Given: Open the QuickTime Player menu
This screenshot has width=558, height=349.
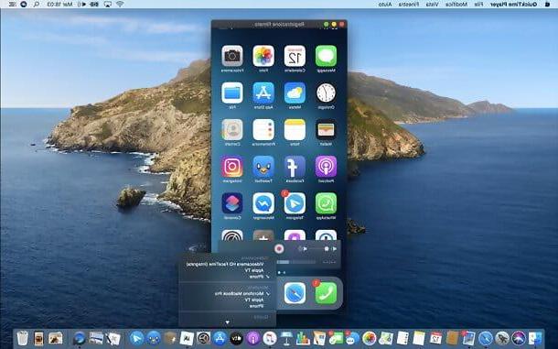Looking at the screenshot, I should [513, 5].
